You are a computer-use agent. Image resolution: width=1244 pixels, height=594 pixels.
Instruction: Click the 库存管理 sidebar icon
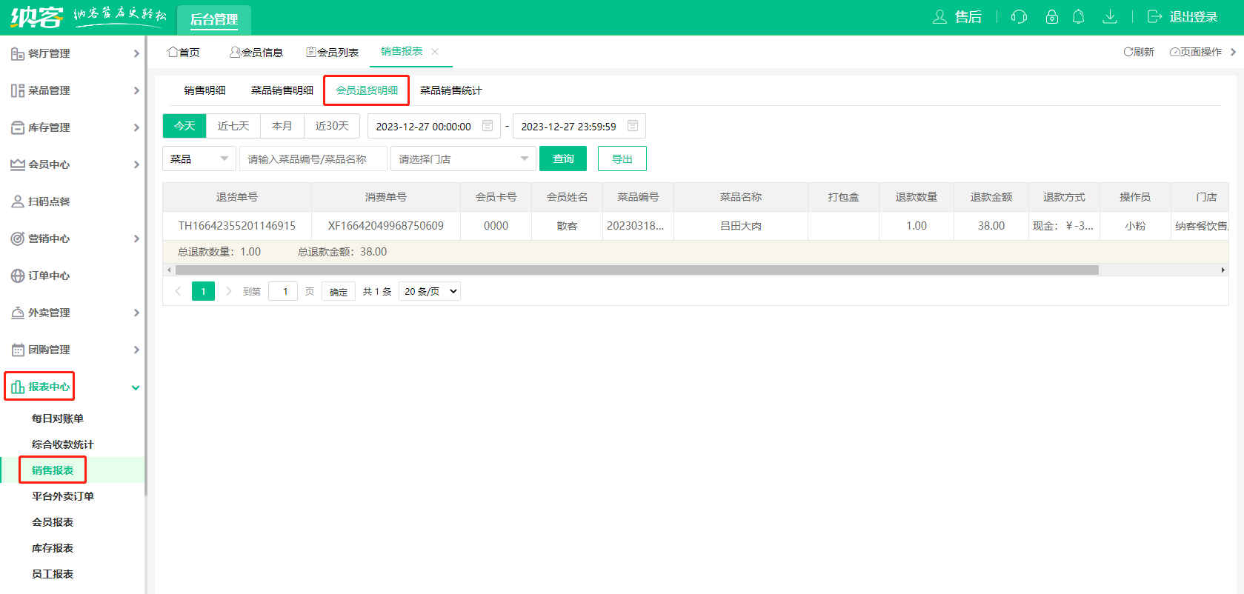pyautogui.click(x=18, y=127)
